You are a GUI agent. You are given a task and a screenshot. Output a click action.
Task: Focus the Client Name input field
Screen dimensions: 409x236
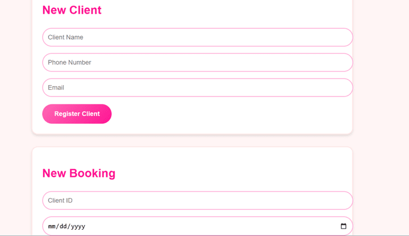click(x=197, y=37)
